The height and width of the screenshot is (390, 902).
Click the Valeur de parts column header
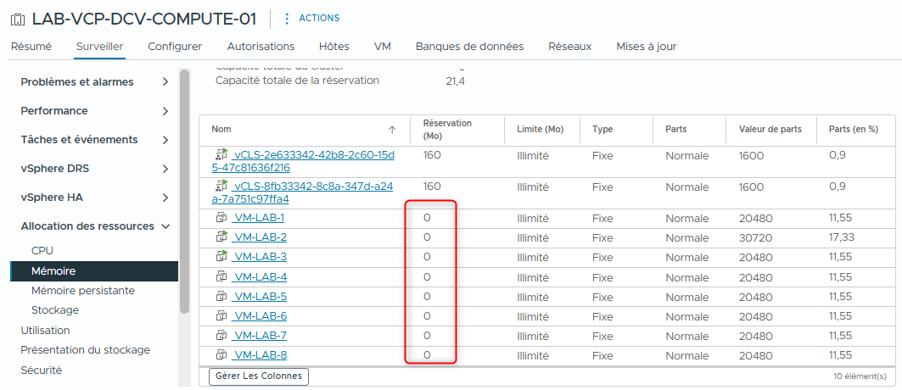(770, 130)
